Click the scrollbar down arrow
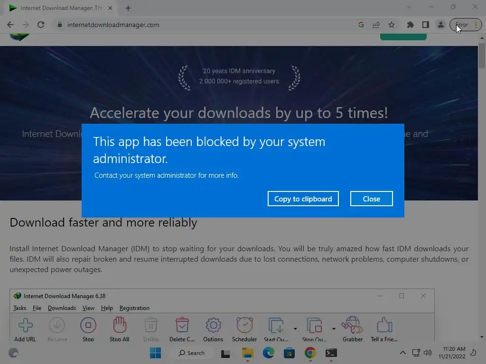The height and width of the screenshot is (364, 486). pos(482,337)
